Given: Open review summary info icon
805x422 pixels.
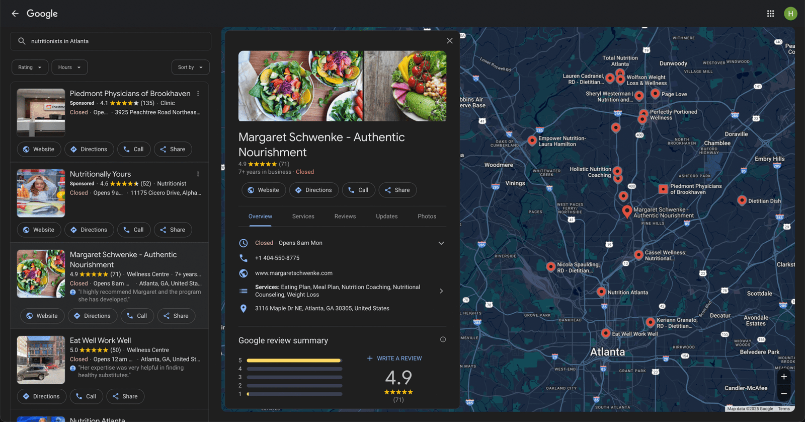Looking at the screenshot, I should (443, 339).
